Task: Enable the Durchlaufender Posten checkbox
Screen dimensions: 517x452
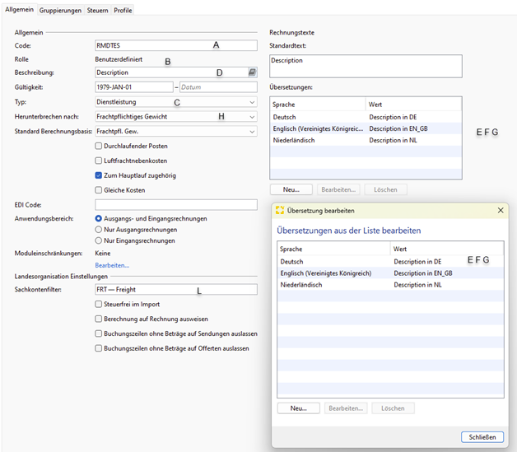Action: 100,146
